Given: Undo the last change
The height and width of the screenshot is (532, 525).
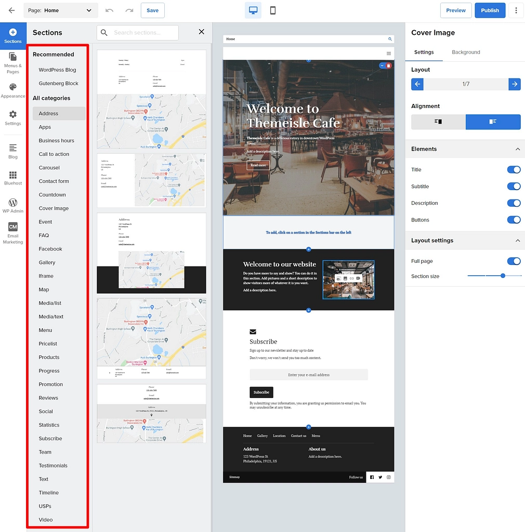Looking at the screenshot, I should [109, 10].
